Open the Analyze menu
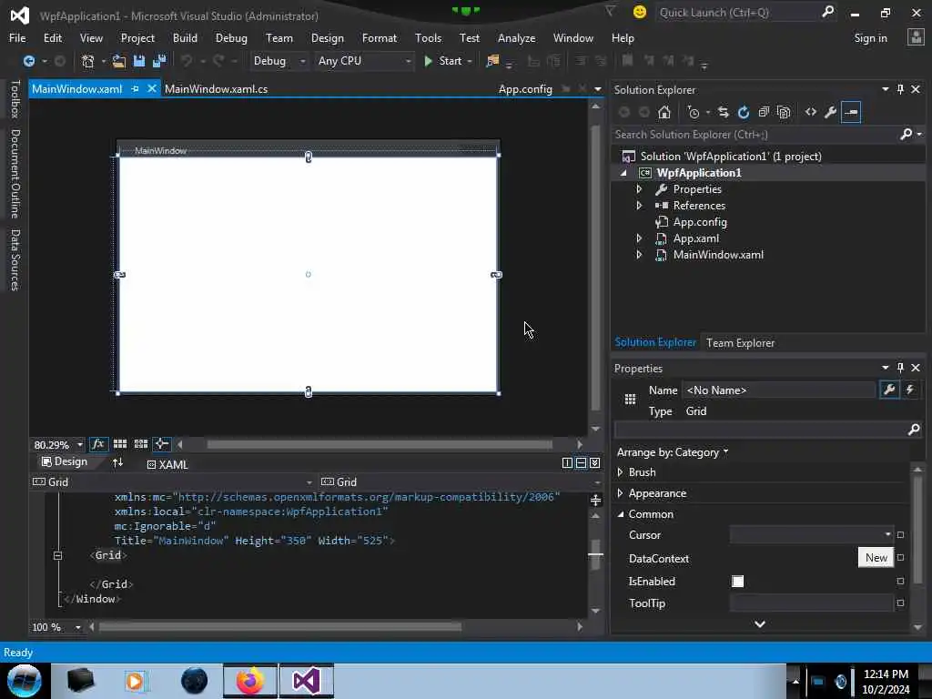Screen dimensions: 932x699 point(516,38)
